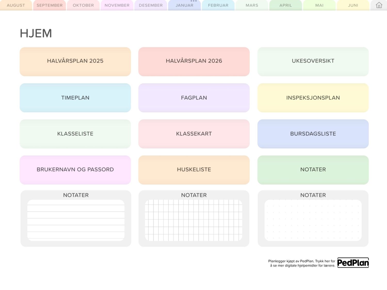The width and height of the screenshot is (387, 290).
Task: Click the PedPlan logo
Action: [x=353, y=263]
